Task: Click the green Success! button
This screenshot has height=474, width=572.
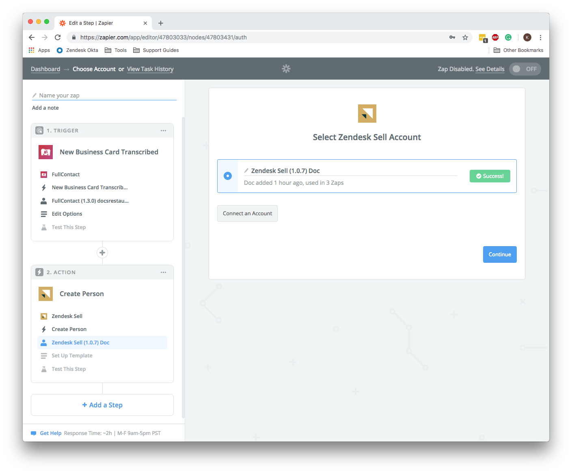Action: pyautogui.click(x=490, y=176)
